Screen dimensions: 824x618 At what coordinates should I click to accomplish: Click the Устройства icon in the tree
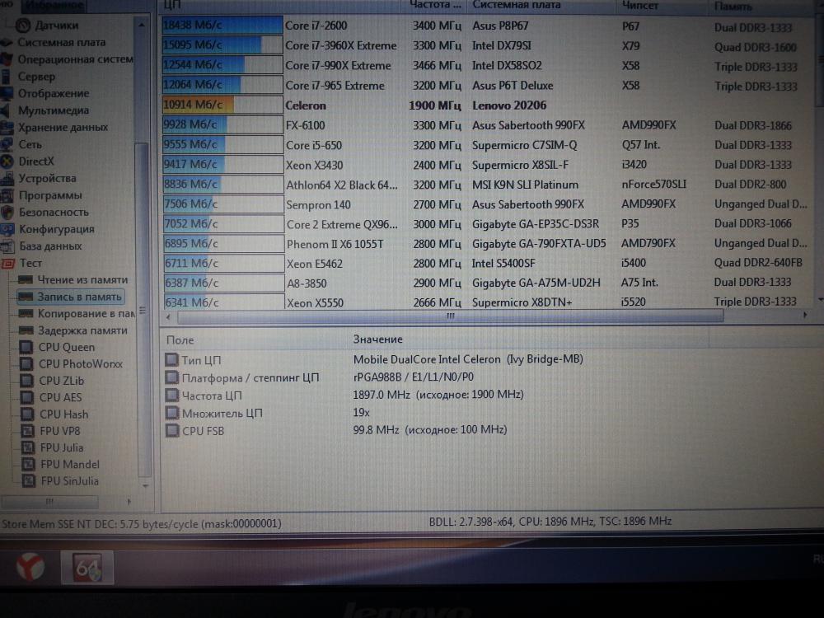pyautogui.click(x=7, y=179)
